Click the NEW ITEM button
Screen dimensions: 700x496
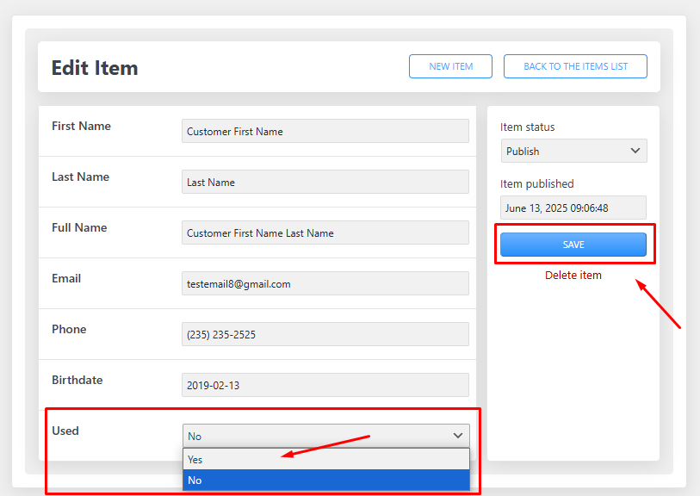[450, 66]
